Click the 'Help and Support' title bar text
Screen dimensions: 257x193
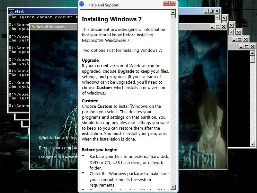point(103,5)
